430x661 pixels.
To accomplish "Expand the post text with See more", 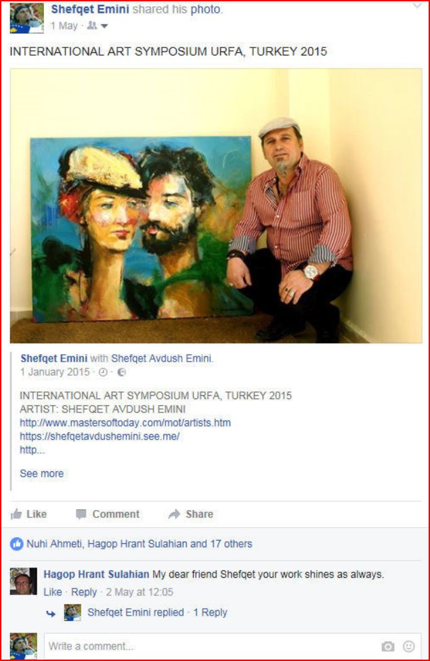I will [x=42, y=473].
